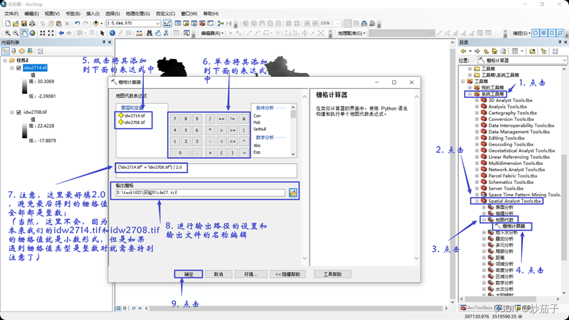This screenshot has width=569, height=320.
Task: Go up one level in Catalog
Action: tap(486, 51)
